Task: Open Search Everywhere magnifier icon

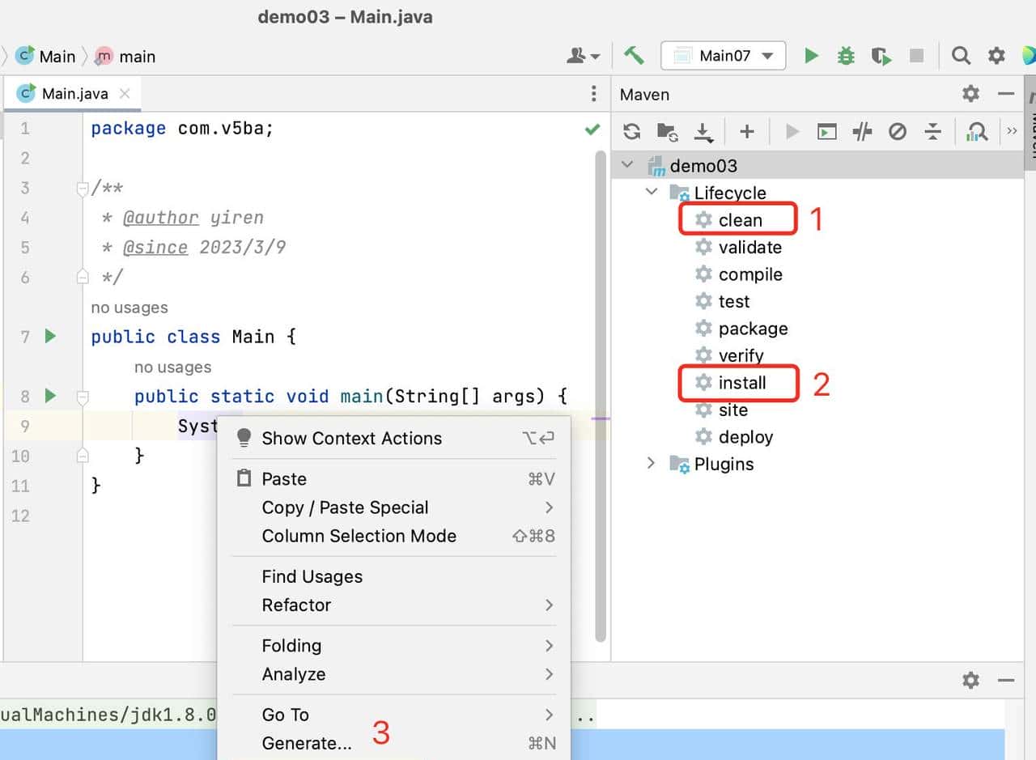Action: point(961,56)
